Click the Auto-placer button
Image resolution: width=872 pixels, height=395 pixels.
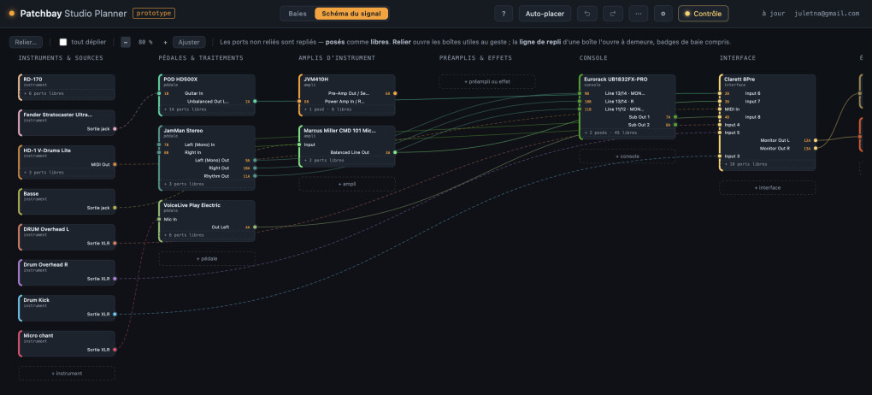545,14
